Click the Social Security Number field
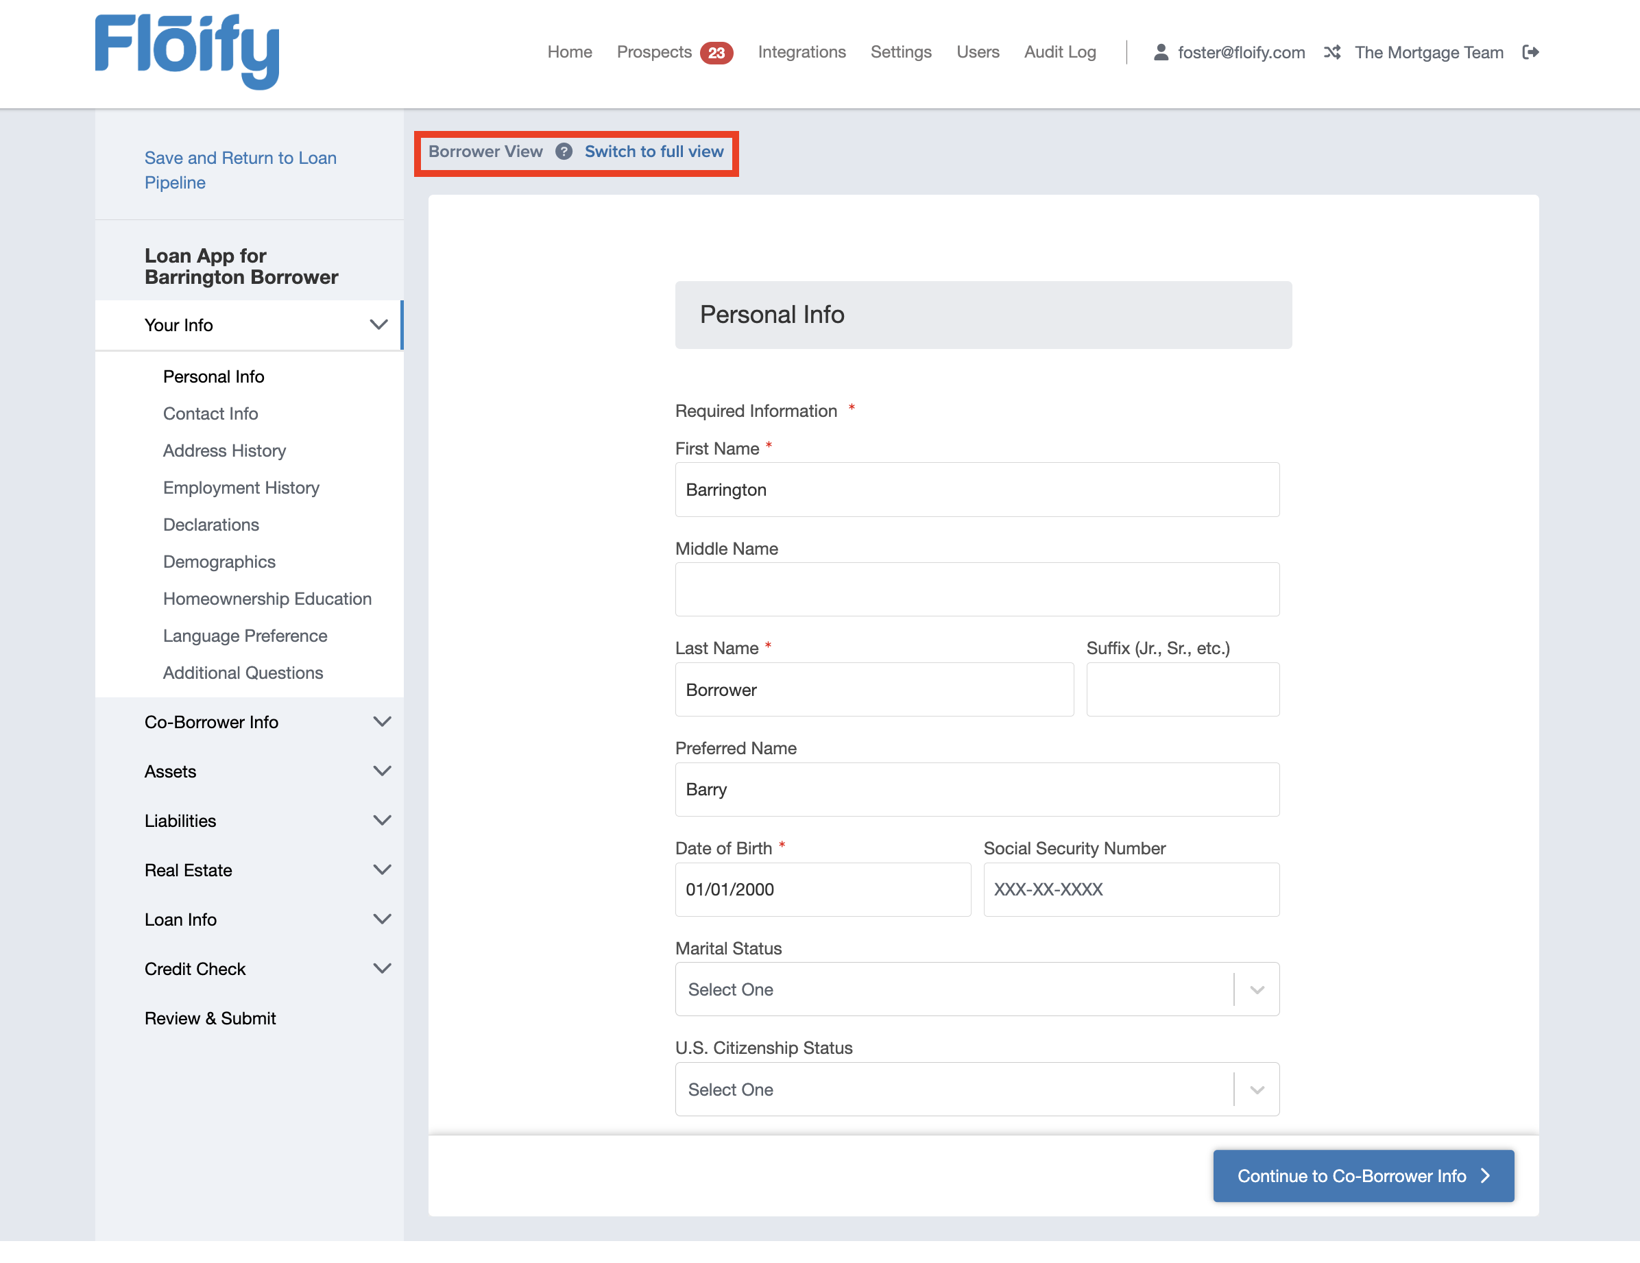 [1130, 889]
